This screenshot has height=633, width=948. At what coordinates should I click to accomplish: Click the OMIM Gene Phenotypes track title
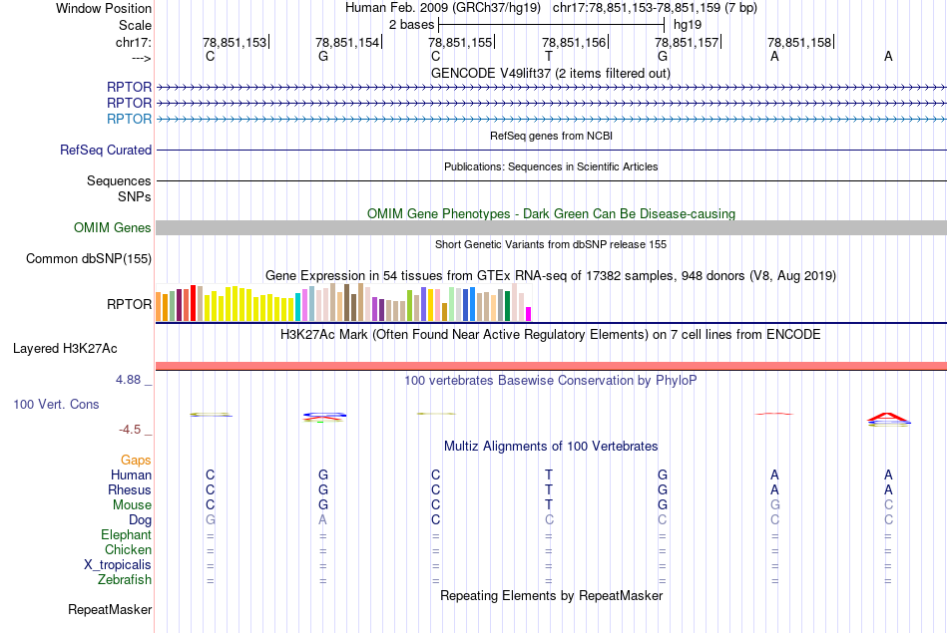(x=551, y=213)
